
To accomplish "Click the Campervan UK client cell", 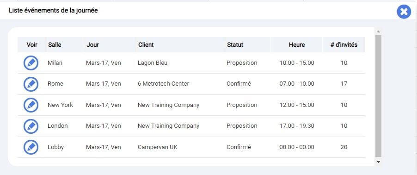I will 158,147.
